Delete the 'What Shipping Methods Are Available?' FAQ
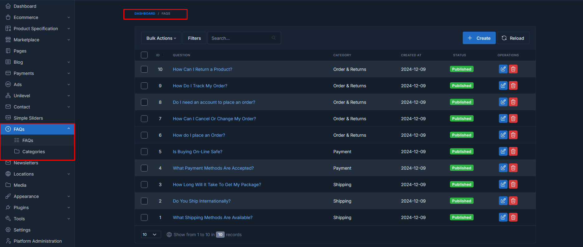 [x=513, y=217]
